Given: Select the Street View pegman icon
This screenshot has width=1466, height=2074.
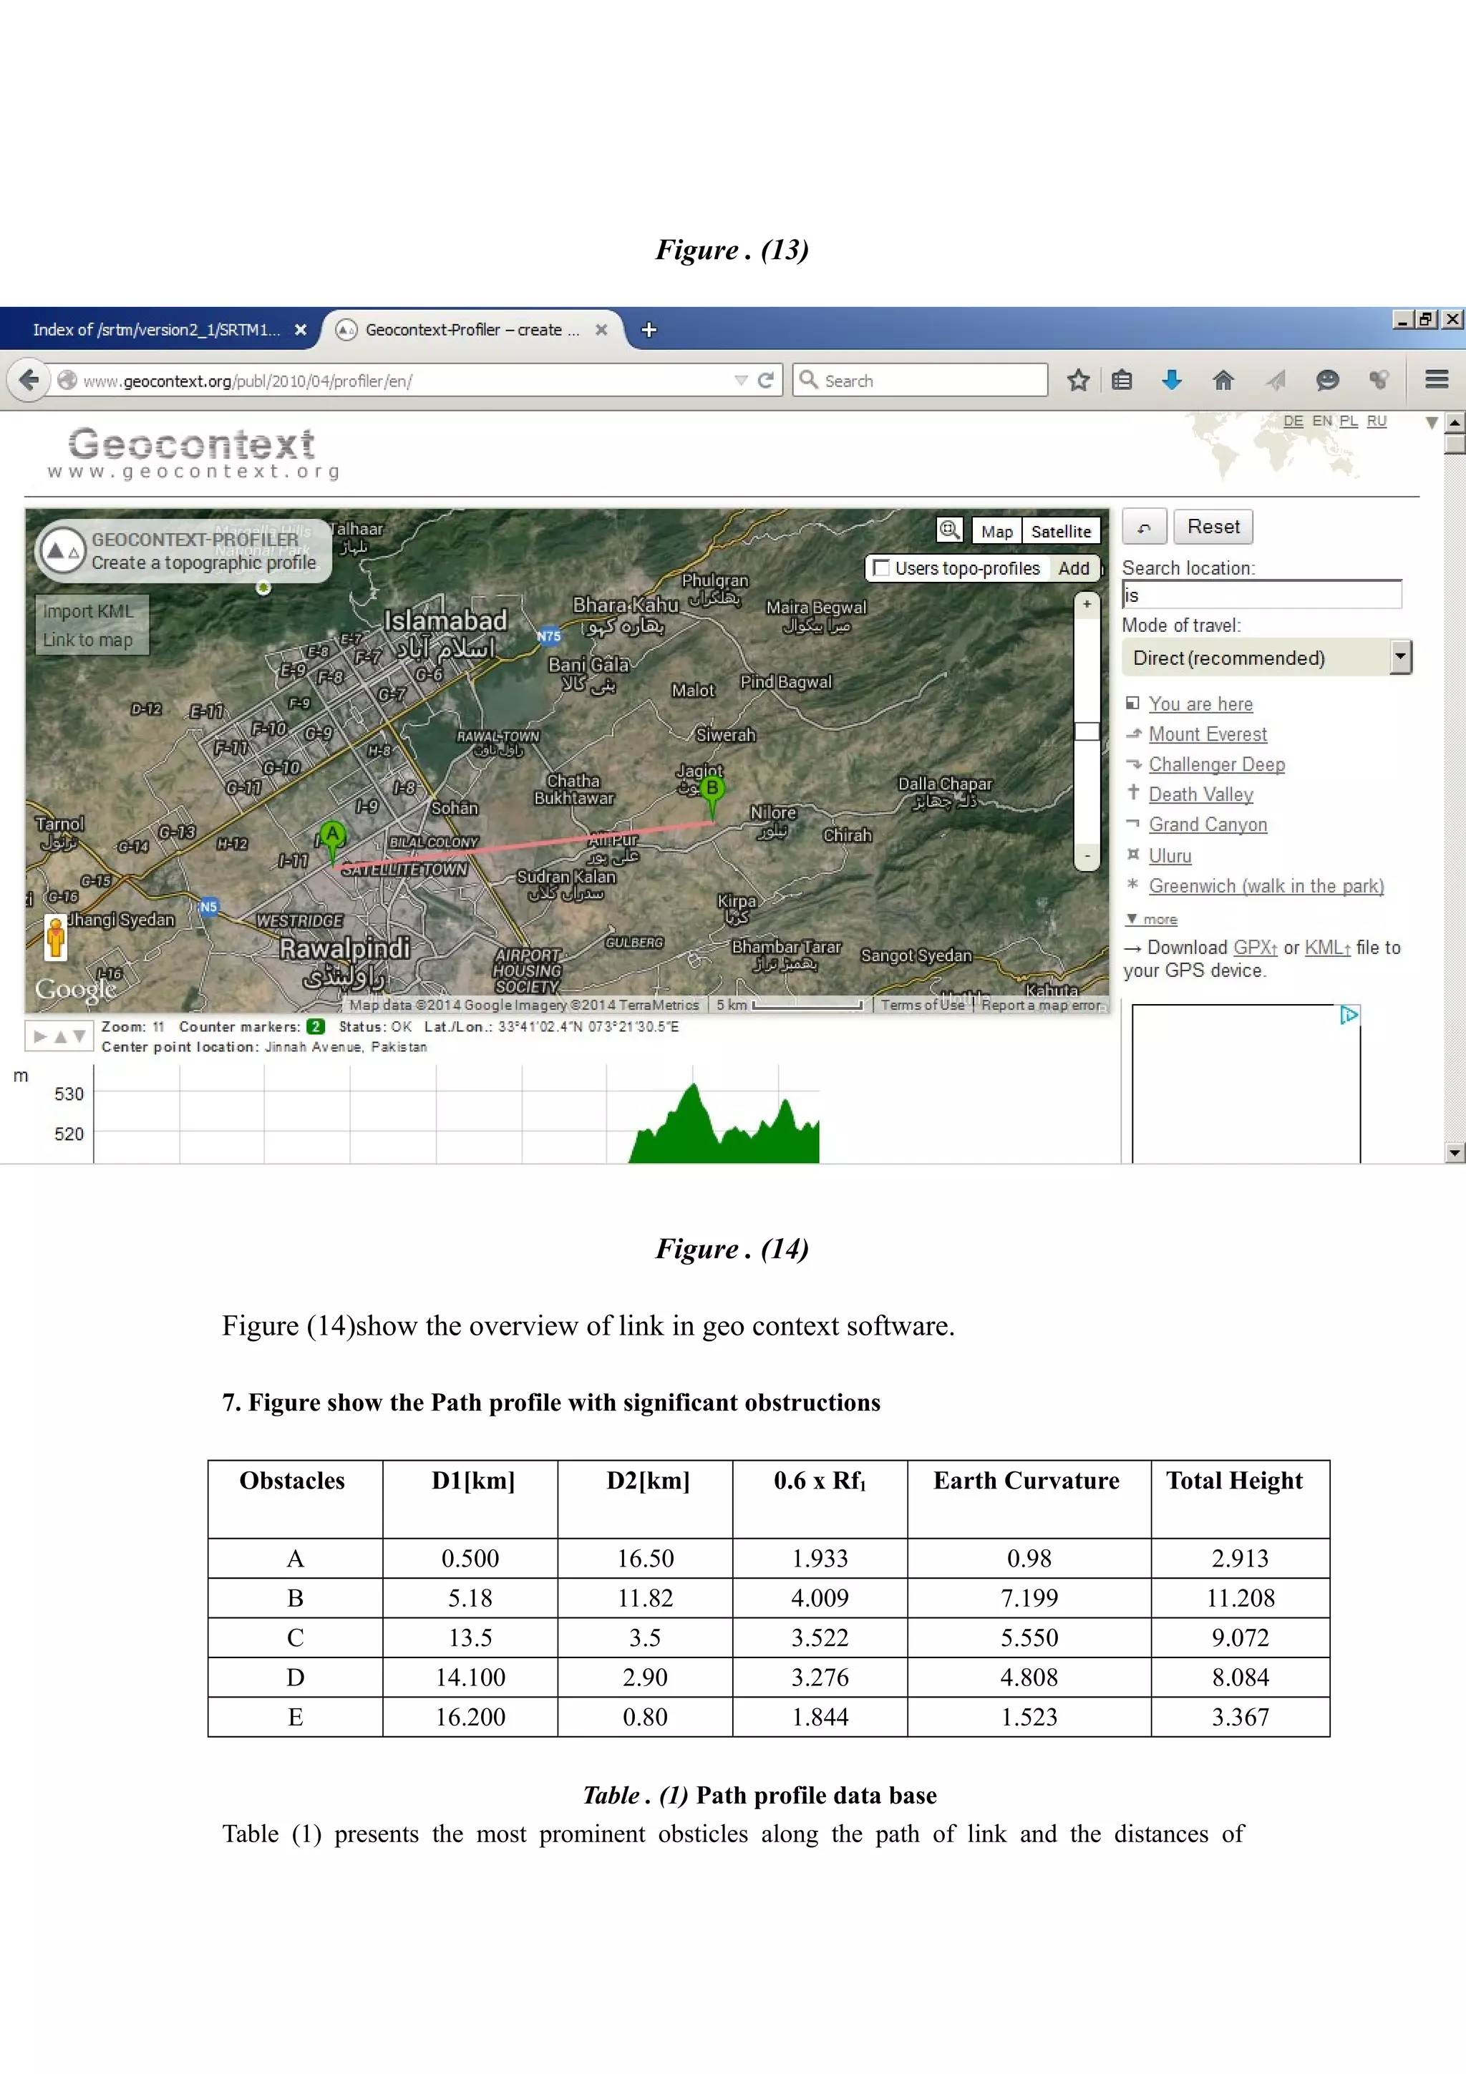Looking at the screenshot, I should (56, 936).
